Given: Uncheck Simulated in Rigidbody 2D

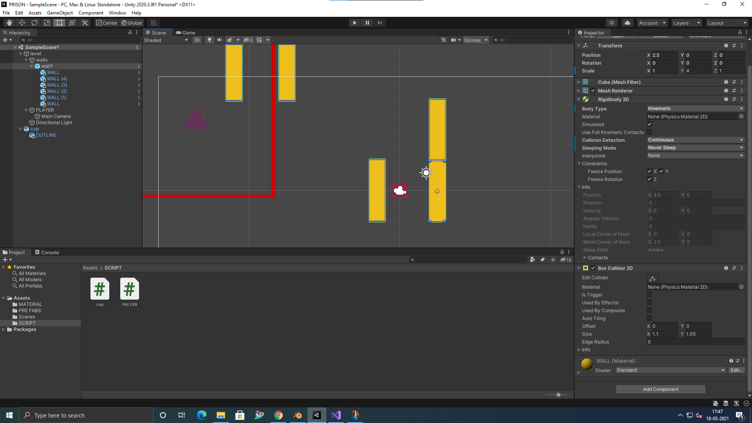Looking at the screenshot, I should (649, 124).
